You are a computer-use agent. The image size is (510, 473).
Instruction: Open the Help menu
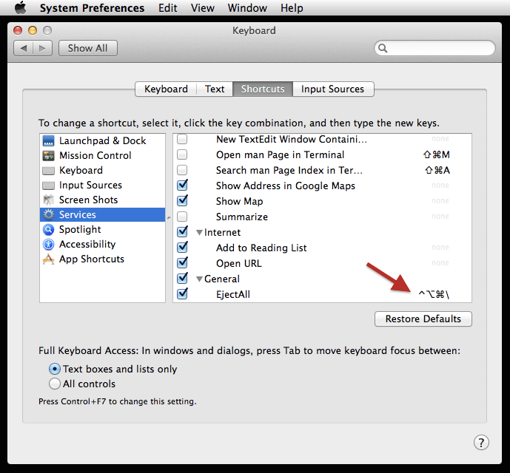click(292, 8)
